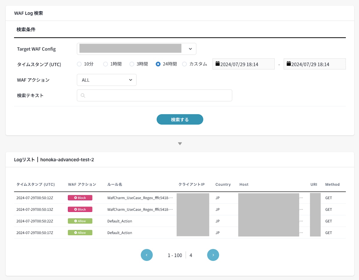Select the 1時間 time range radio

coord(106,64)
